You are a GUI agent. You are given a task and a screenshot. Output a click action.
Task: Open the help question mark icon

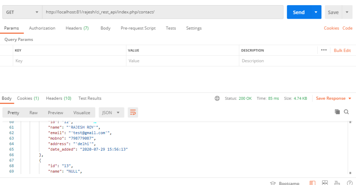tap(350, 183)
